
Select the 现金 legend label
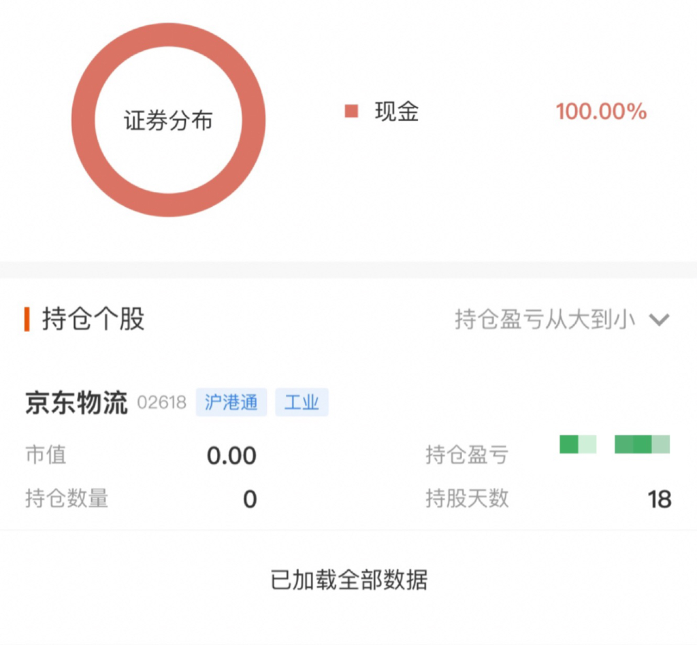pos(396,112)
